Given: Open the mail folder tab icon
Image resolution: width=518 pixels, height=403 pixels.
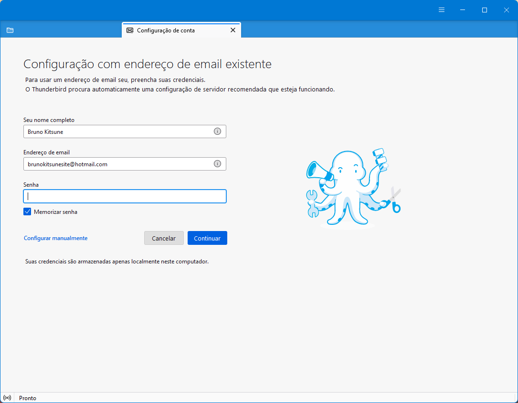Looking at the screenshot, I should 10,30.
